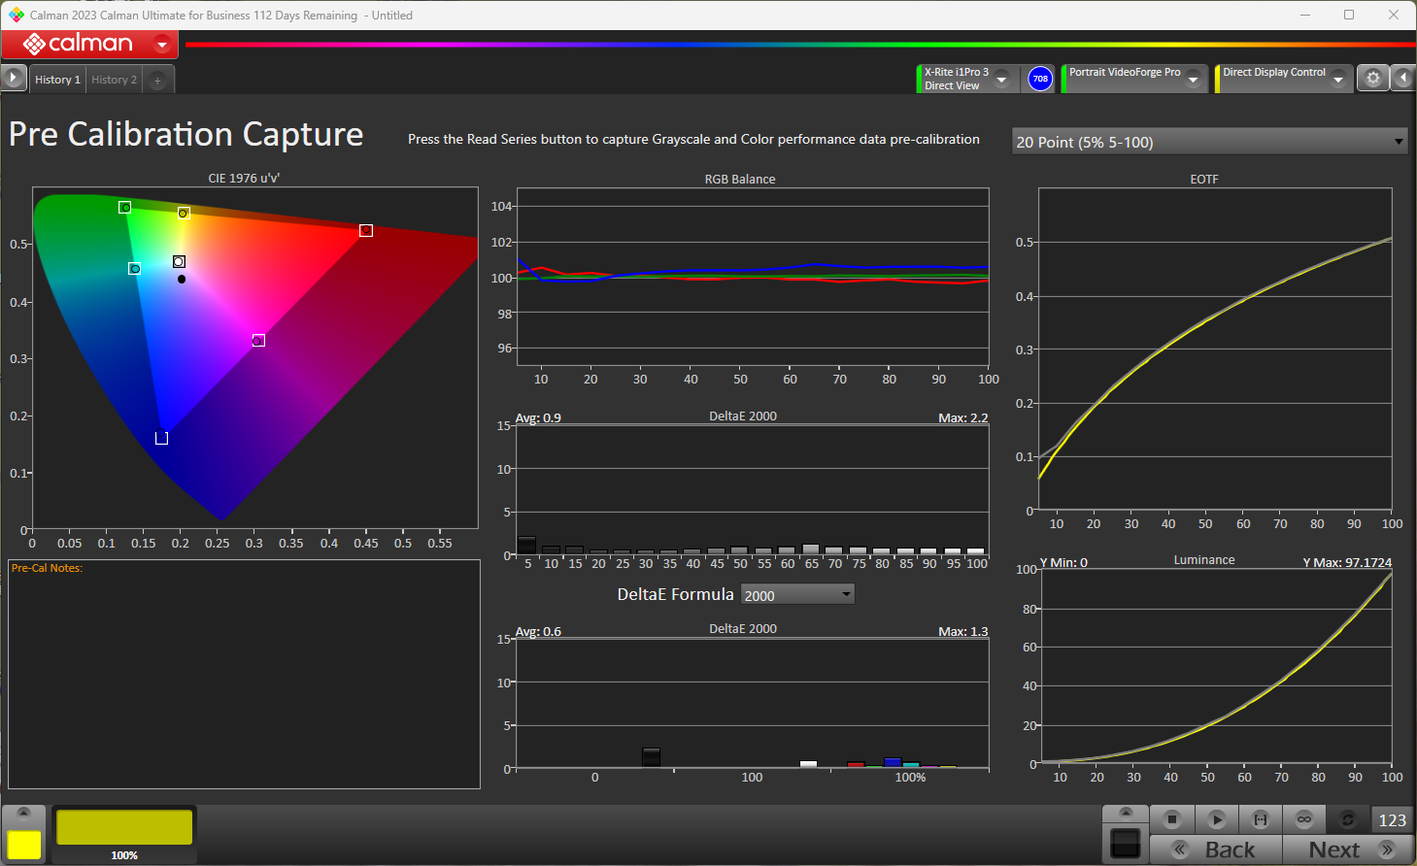Switch to the History 2 tab
The width and height of the screenshot is (1417, 866).
(x=114, y=80)
